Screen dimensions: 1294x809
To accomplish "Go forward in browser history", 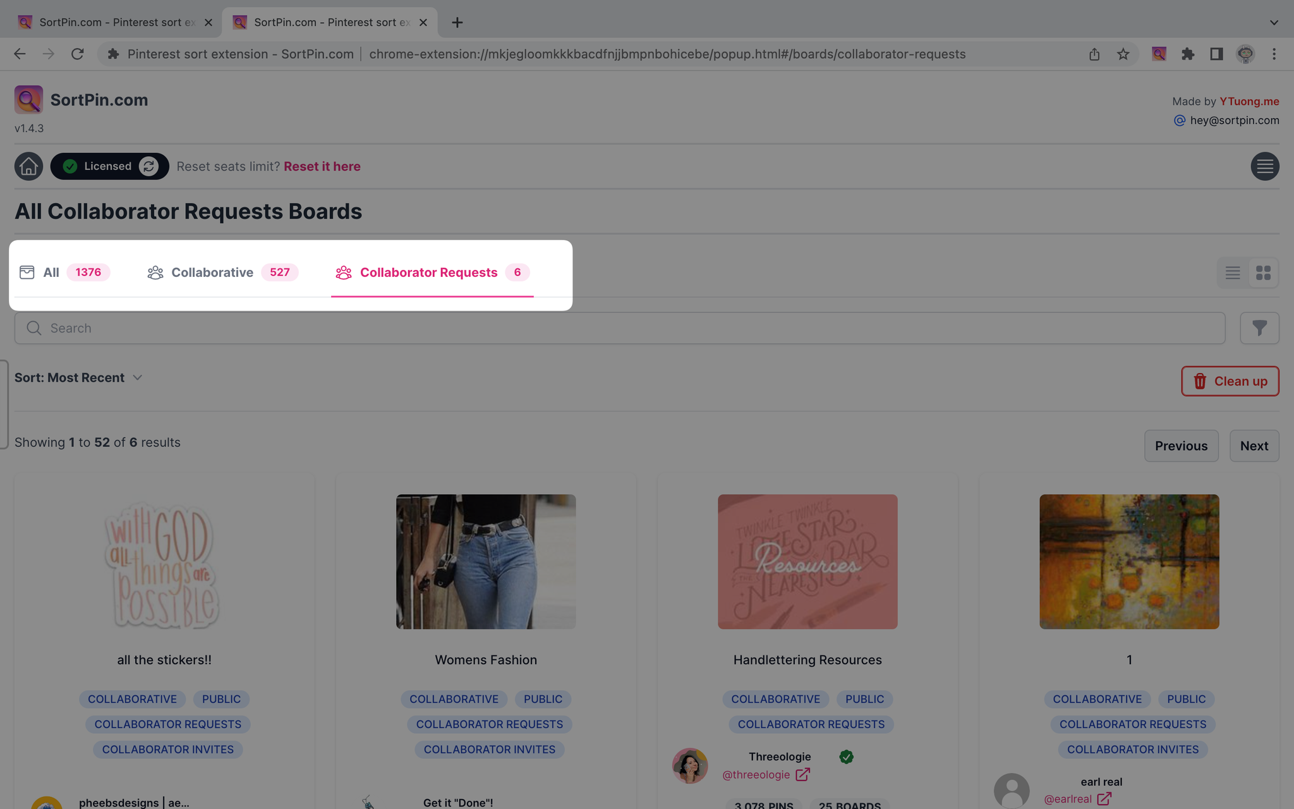I will coord(49,54).
